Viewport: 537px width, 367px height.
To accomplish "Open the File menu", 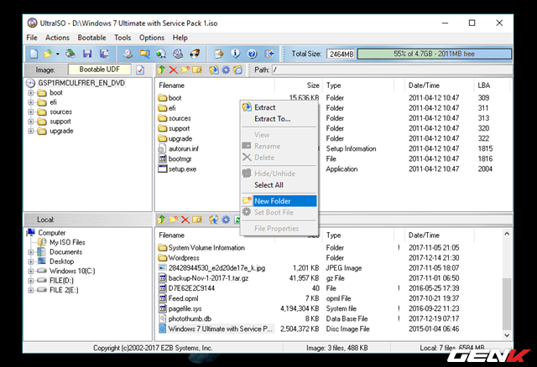I will coord(32,38).
